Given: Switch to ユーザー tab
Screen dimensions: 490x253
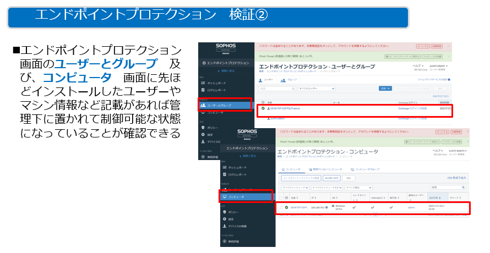Looking at the screenshot, I should tap(266, 80).
